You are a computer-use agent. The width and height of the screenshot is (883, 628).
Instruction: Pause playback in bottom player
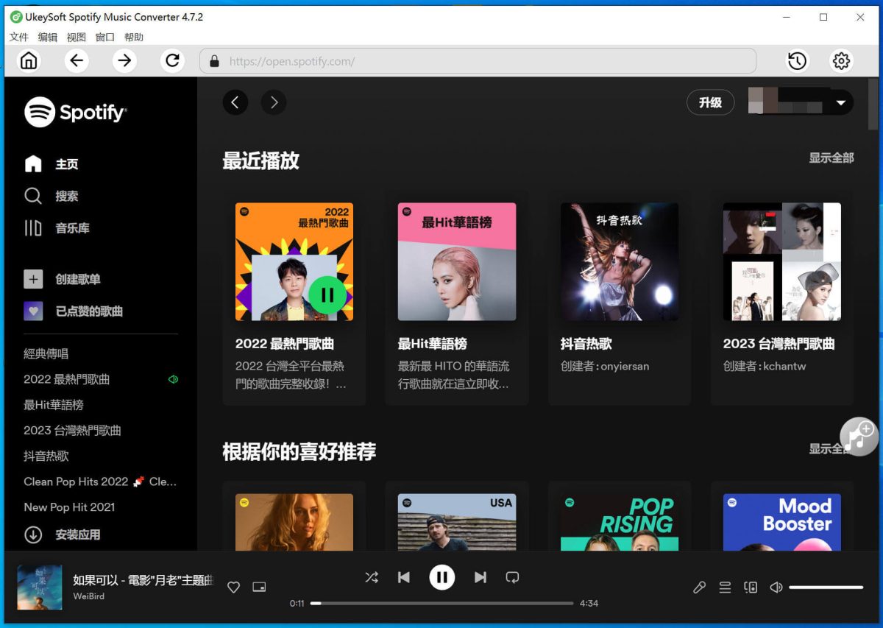442,577
